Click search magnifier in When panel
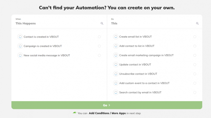 click(x=102, y=23)
